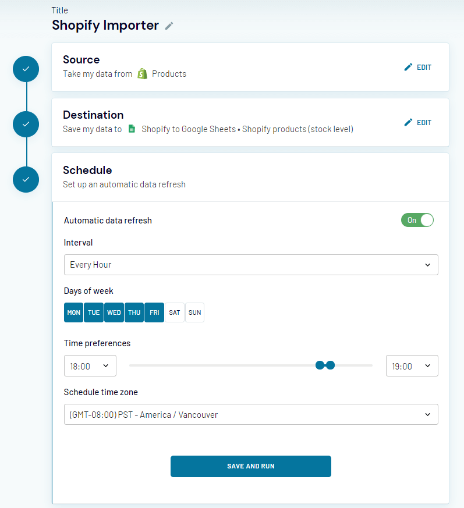Edit the Source settings

tap(418, 67)
